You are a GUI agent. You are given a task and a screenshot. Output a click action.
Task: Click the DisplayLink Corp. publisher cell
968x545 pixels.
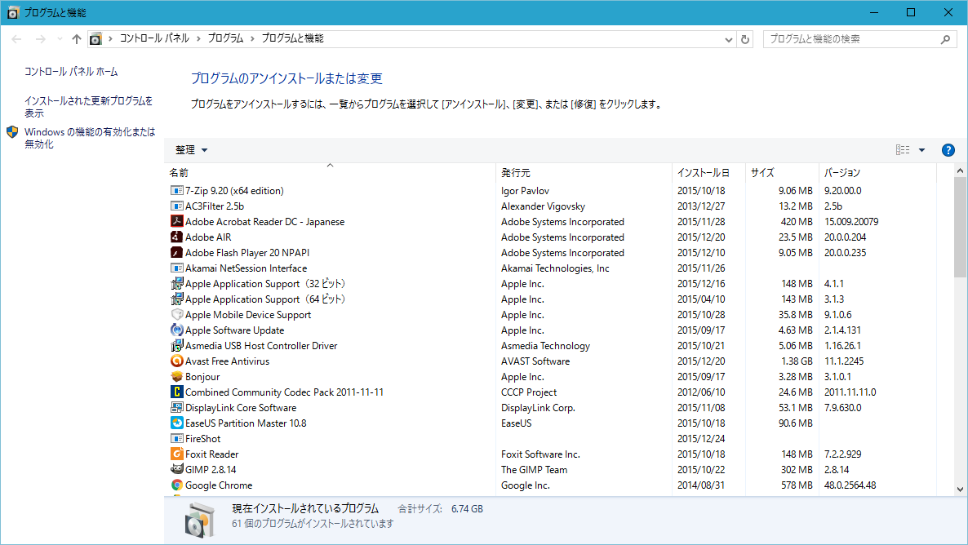[538, 407]
